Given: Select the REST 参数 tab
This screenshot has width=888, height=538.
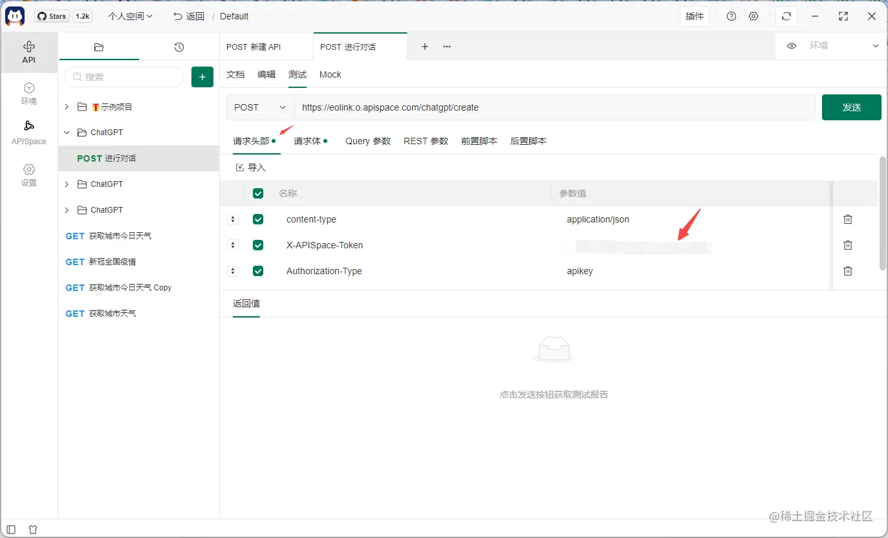Looking at the screenshot, I should coord(426,141).
